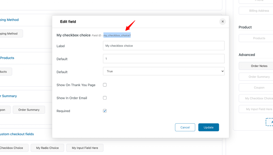Click the Advanced section heading
Screen dimensions: 273x155
pyautogui.click(x=247, y=55)
